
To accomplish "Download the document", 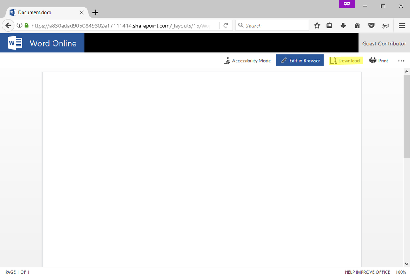I will 345,61.
